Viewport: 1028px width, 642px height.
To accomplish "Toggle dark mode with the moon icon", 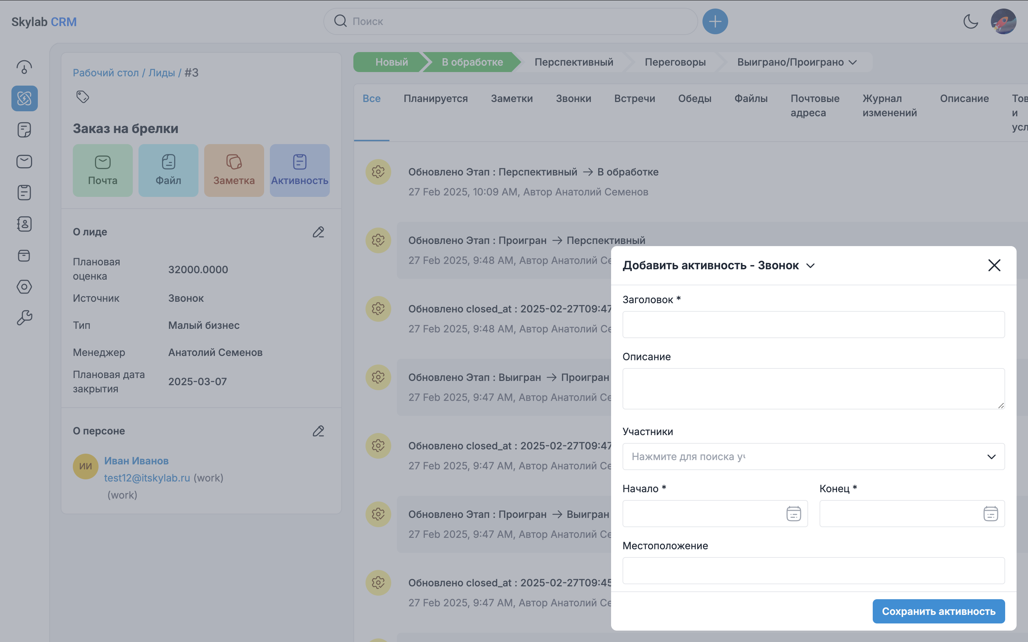I will pyautogui.click(x=971, y=21).
